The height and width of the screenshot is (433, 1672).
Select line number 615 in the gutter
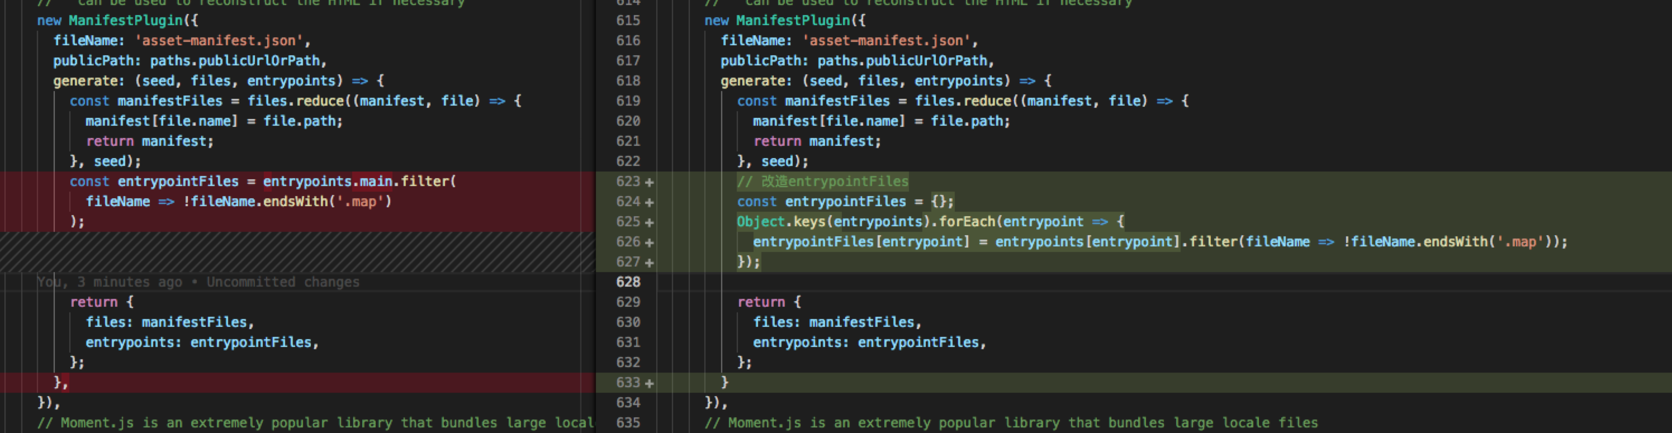pyautogui.click(x=628, y=21)
